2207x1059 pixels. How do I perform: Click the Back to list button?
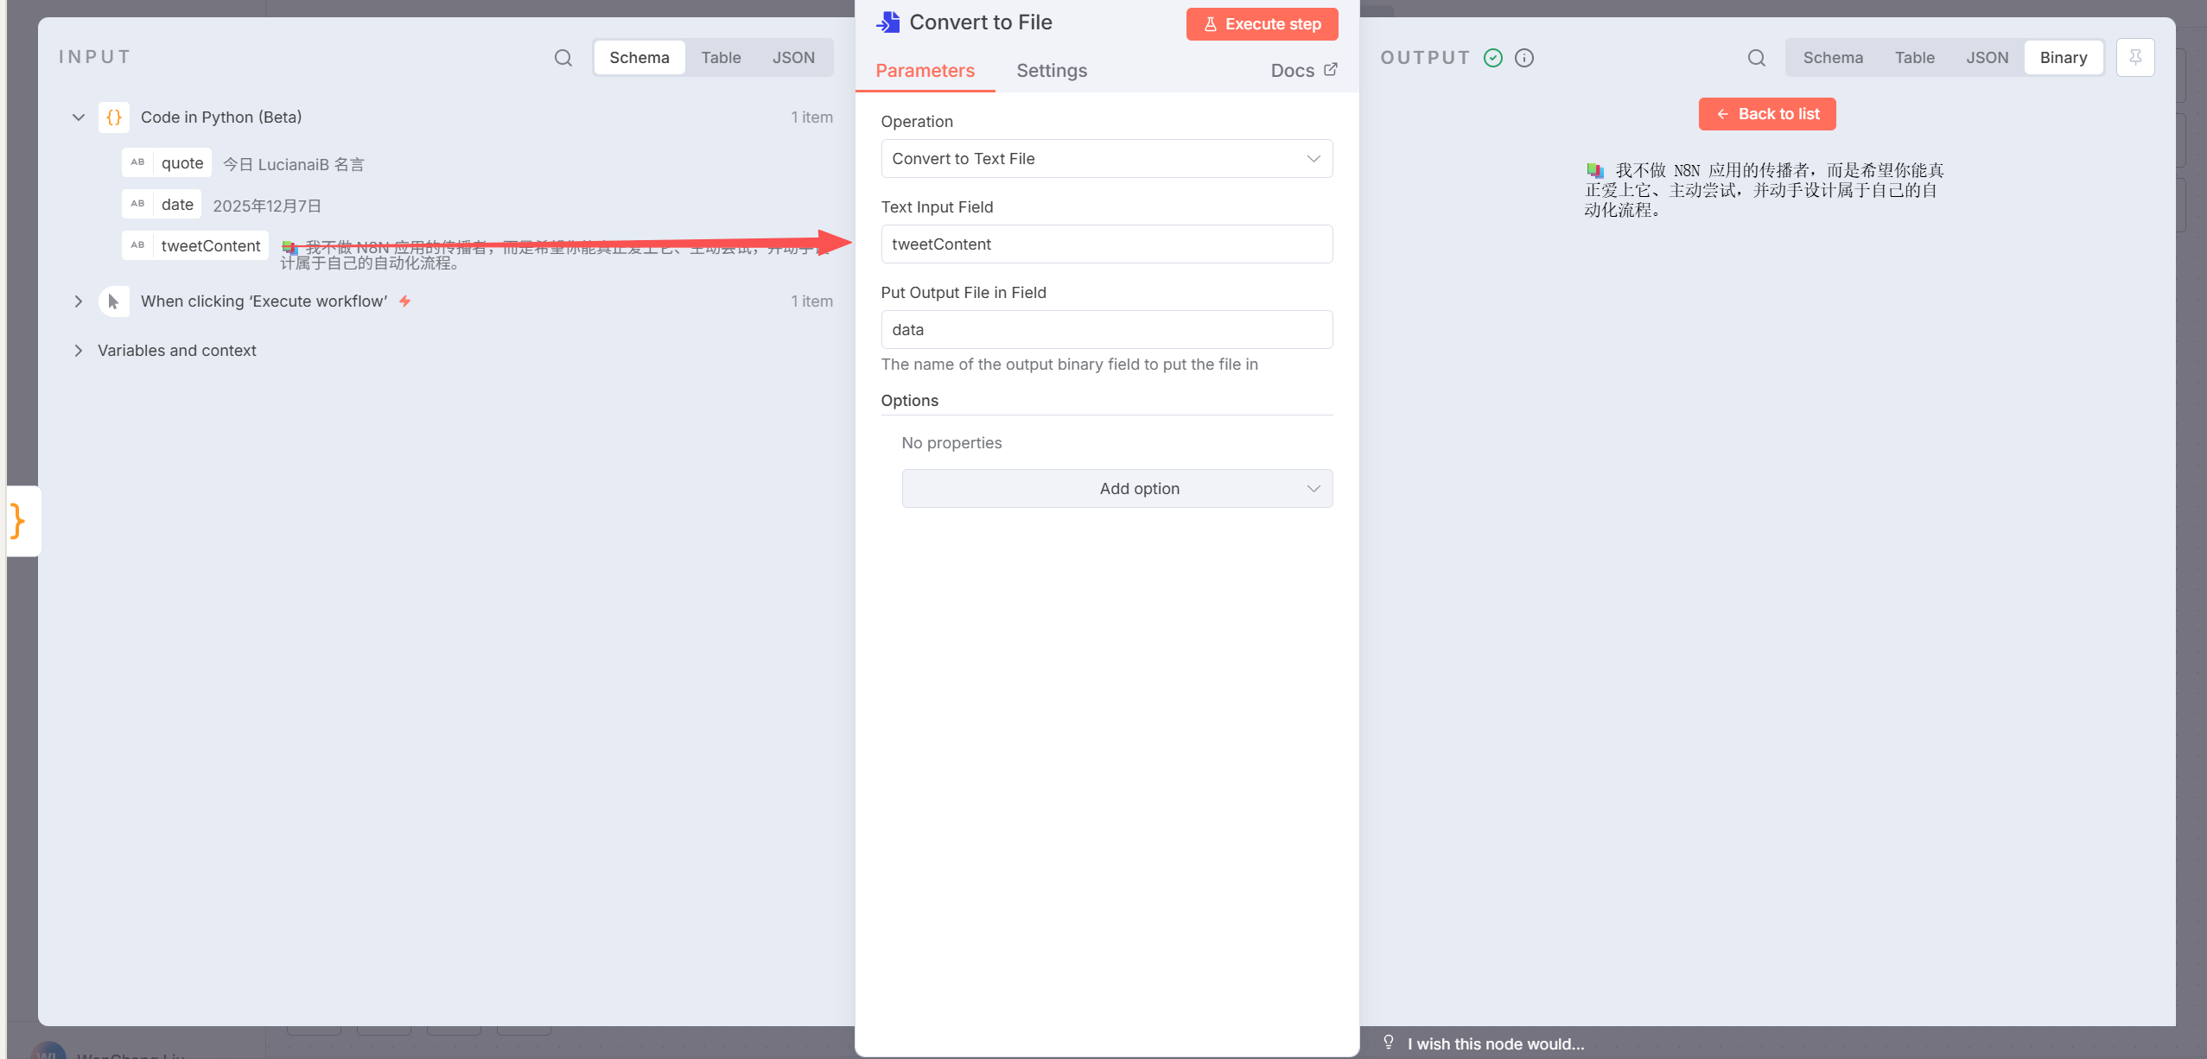pyautogui.click(x=1766, y=114)
